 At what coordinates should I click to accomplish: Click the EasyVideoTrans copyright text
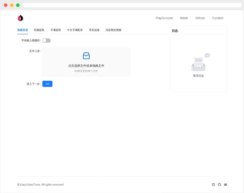(41, 184)
